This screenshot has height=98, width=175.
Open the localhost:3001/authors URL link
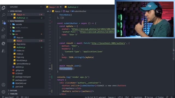(x=108, y=43)
